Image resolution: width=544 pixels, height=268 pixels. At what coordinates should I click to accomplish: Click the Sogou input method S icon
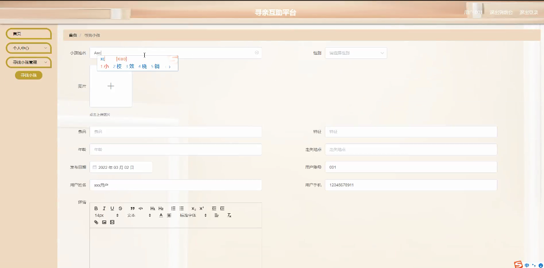click(x=518, y=264)
